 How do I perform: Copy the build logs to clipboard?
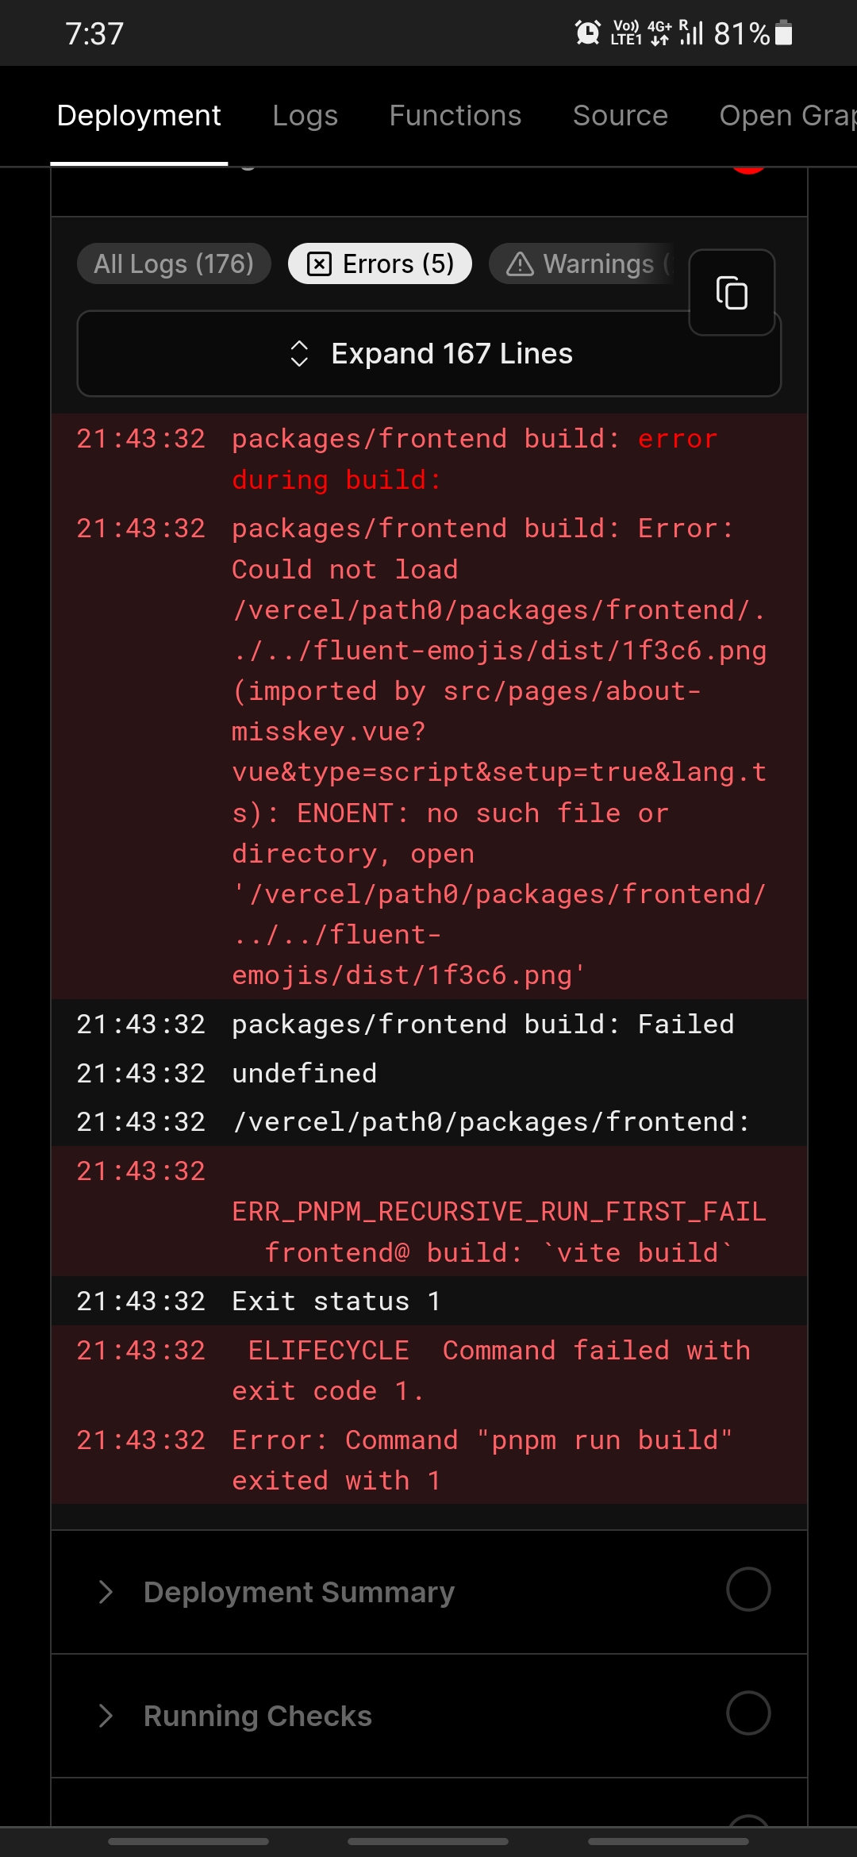click(x=731, y=293)
